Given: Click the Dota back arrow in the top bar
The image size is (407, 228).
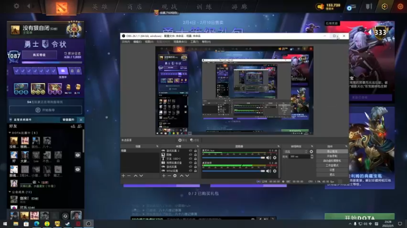Looking at the screenshot, I should pyautogui.click(x=29, y=6).
